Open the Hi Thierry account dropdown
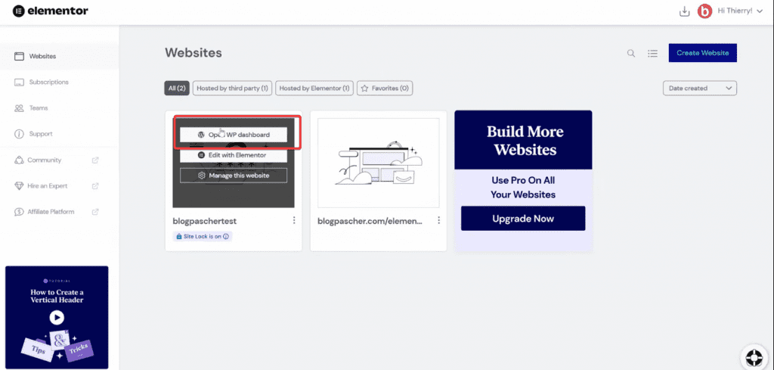774x370 pixels. (740, 11)
